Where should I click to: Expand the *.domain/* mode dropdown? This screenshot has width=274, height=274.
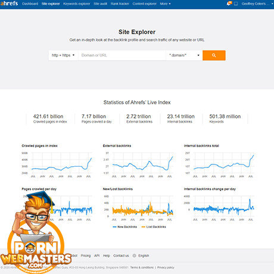[x=184, y=55]
